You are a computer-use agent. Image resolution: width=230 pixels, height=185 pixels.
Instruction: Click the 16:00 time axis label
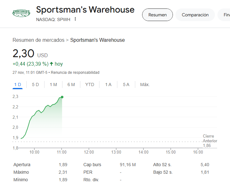[x=198, y=152]
